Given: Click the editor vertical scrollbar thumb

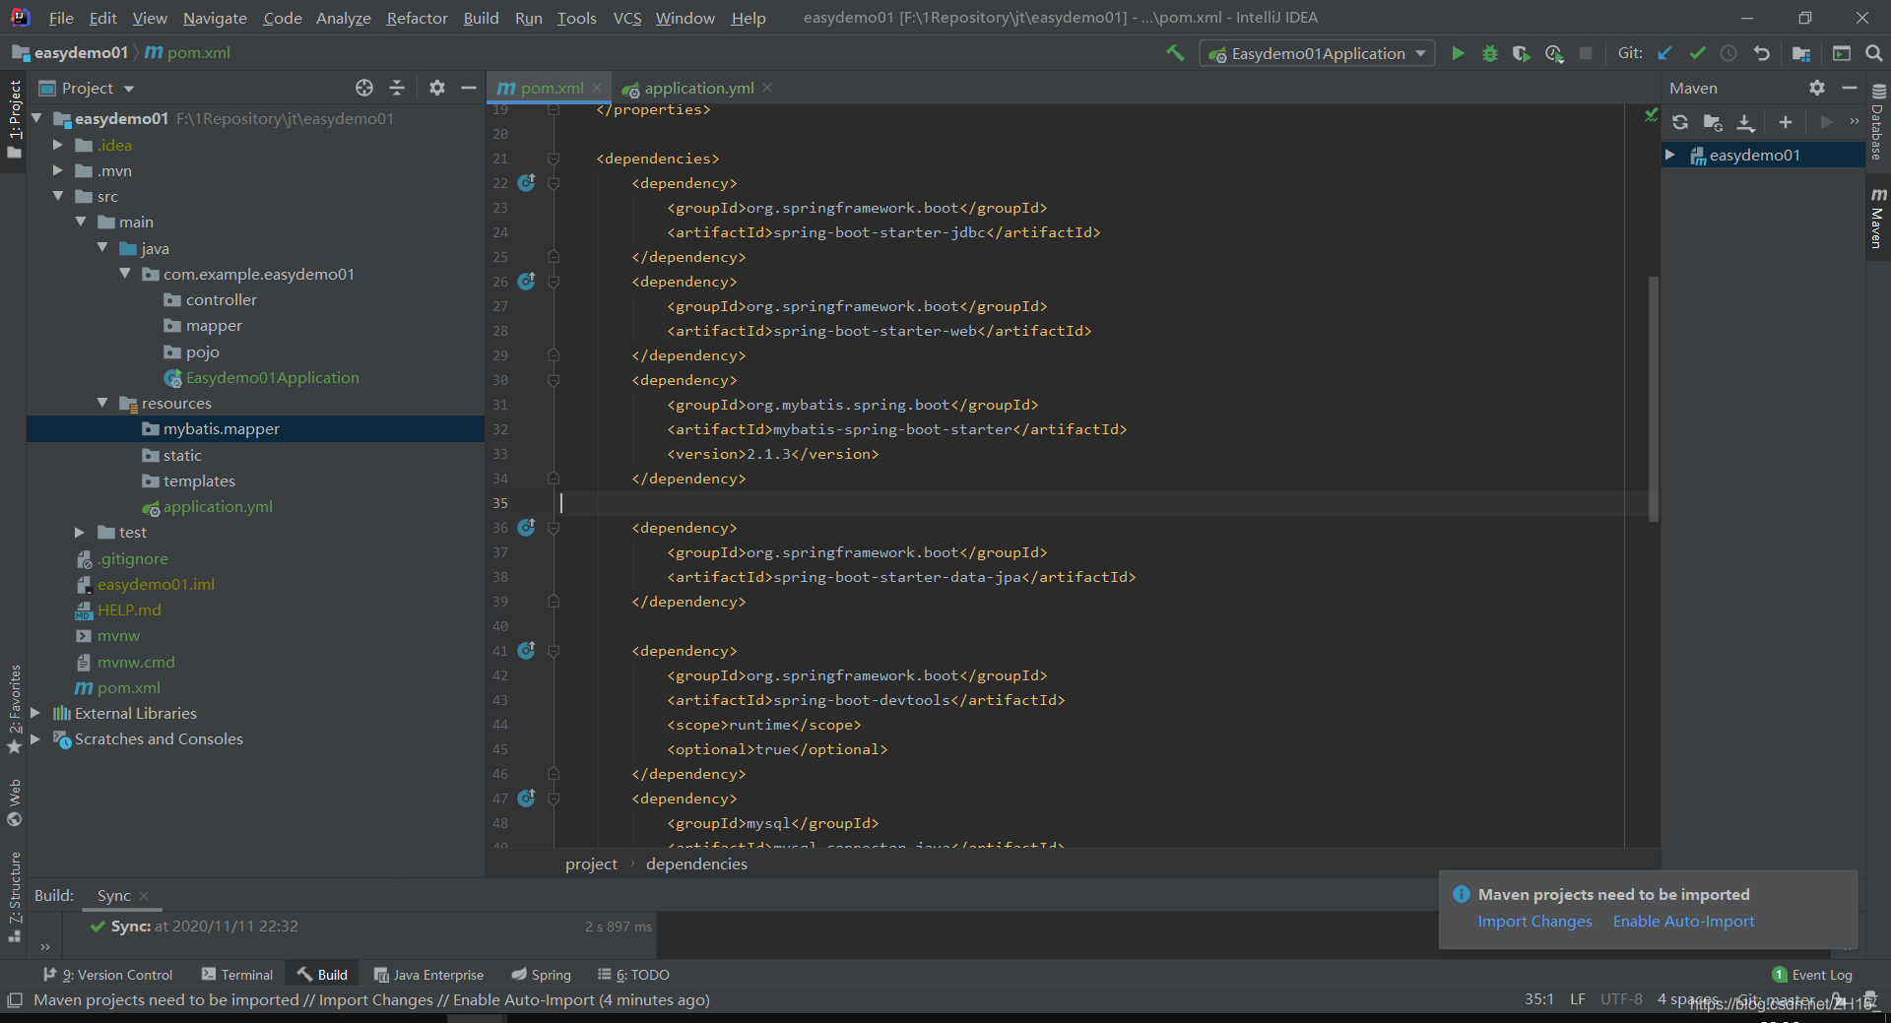Looking at the screenshot, I should point(1654,399).
